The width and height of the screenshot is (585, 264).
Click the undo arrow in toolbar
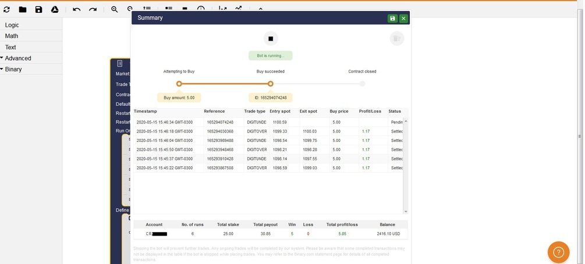[x=76, y=10]
